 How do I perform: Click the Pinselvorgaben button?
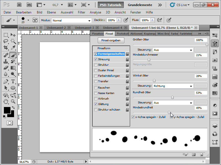click(x=111, y=40)
